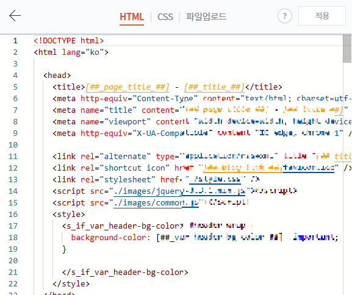This screenshot has height=295, width=352.
Task: Place cursor on <html lang="ko"> line
Action: (71, 52)
